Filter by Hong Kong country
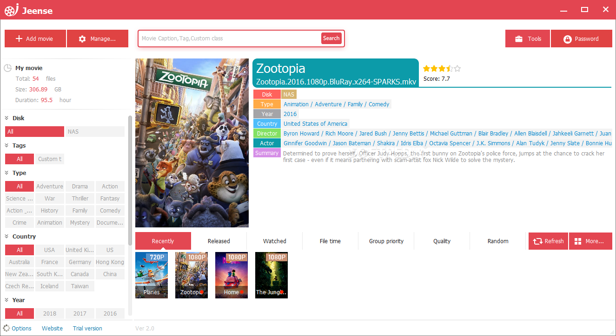The width and height of the screenshot is (616, 336). pos(110,262)
